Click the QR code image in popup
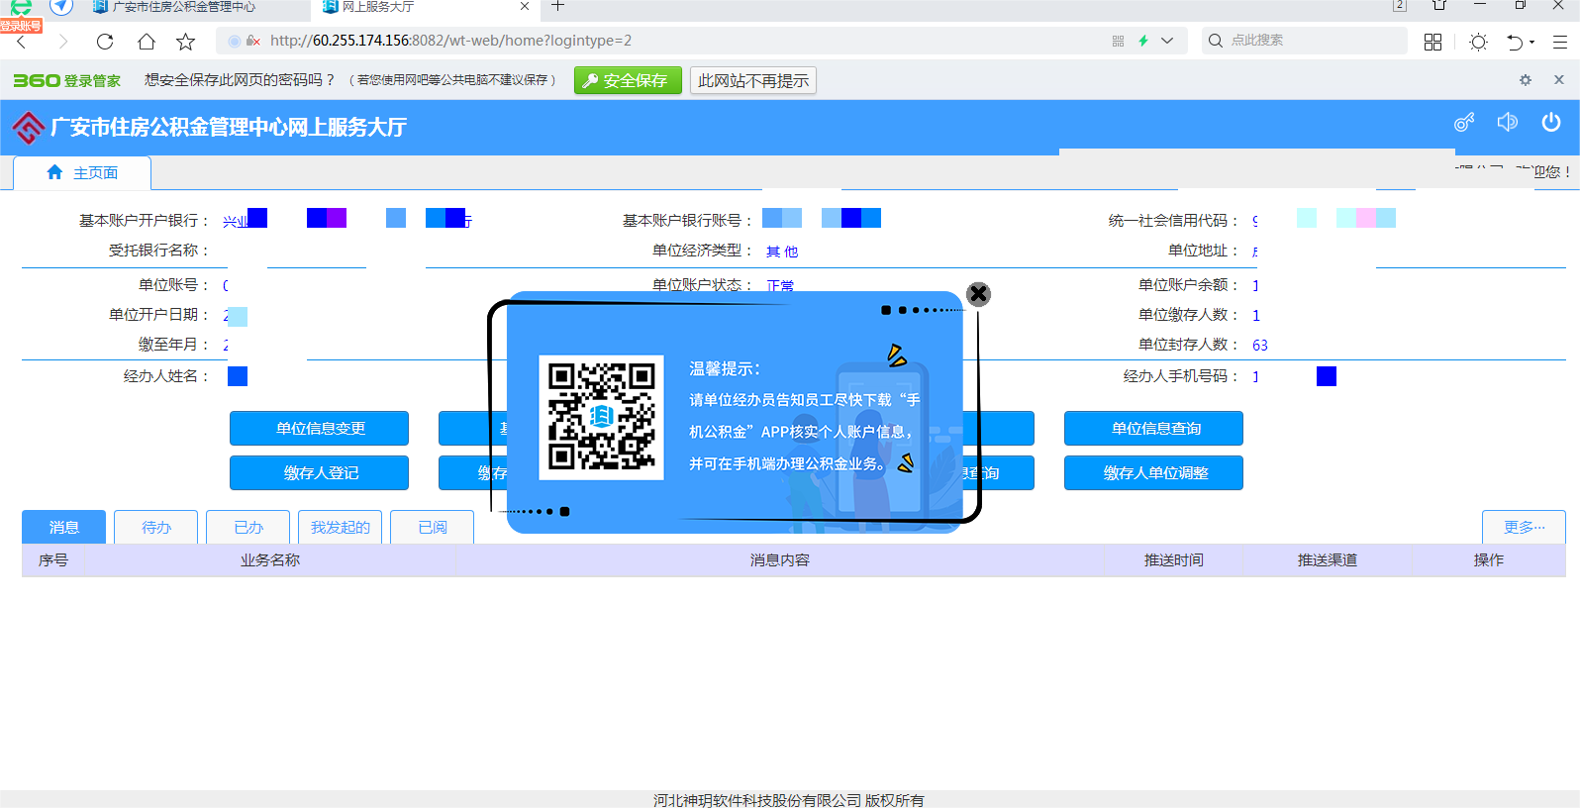Image resolution: width=1580 pixels, height=808 pixels. point(601,417)
